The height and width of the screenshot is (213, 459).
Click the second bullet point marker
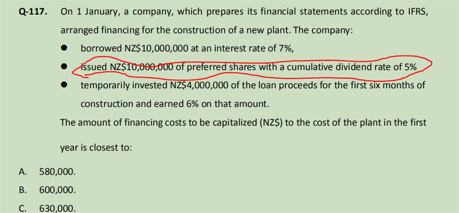(65, 67)
